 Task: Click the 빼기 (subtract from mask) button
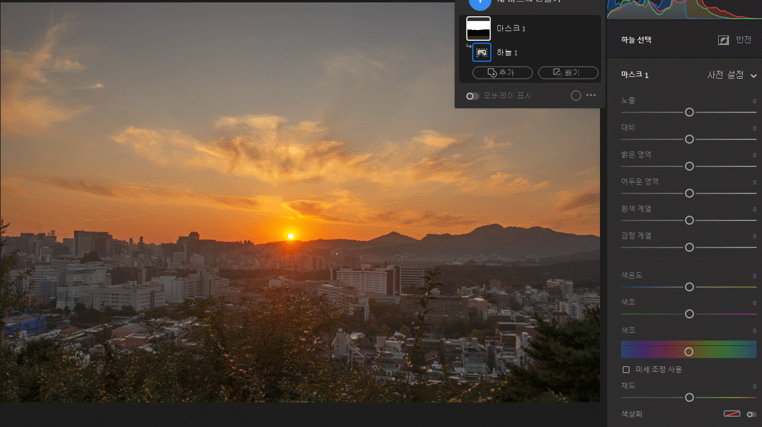click(x=568, y=73)
